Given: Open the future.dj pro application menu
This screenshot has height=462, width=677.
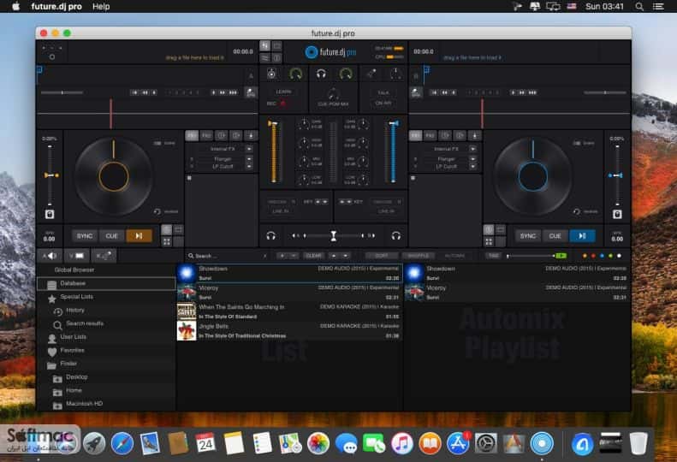Looking at the screenshot, I should click(56, 7).
